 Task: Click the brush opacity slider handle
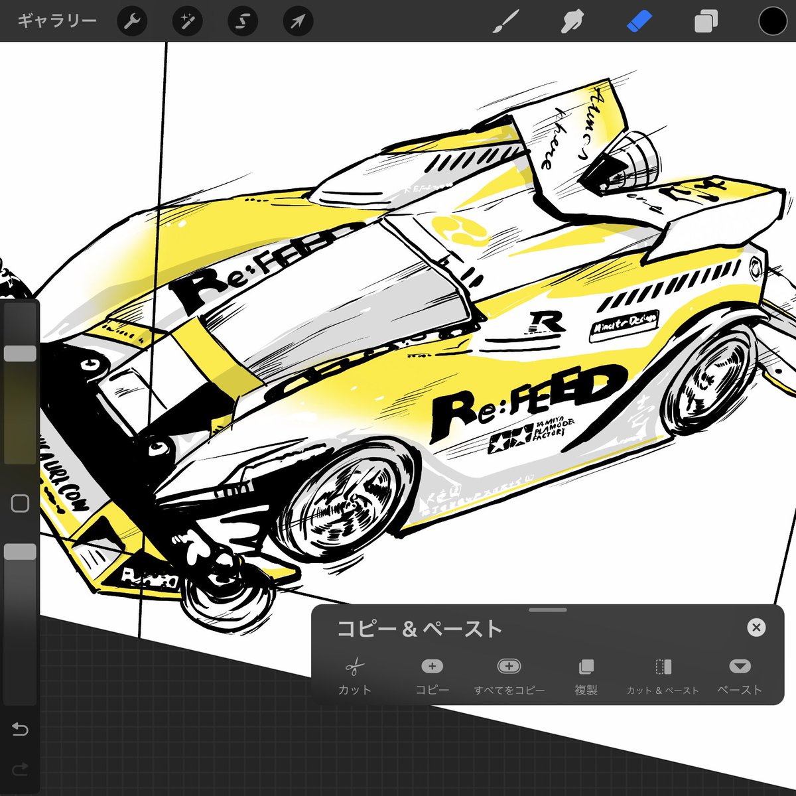click(20, 552)
